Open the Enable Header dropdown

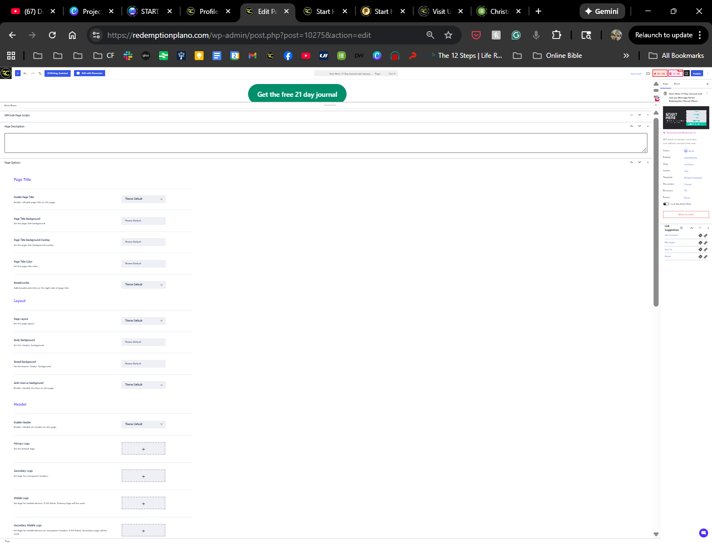pos(144,424)
